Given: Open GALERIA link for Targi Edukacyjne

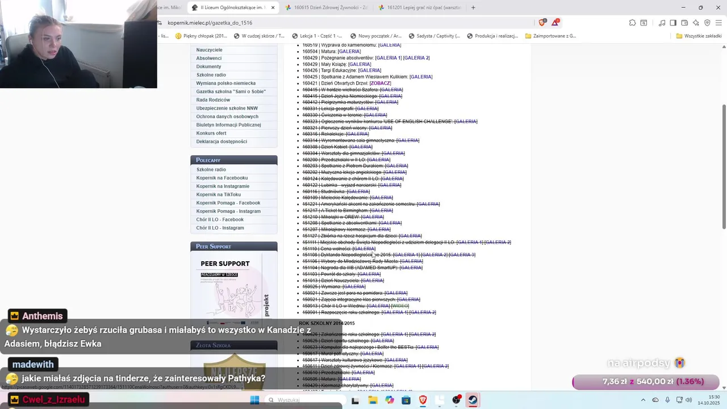Looking at the screenshot, I should [x=370, y=70].
